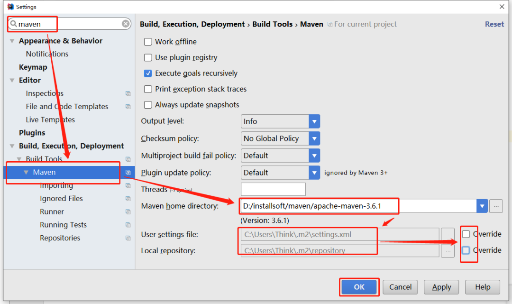Click the per-project icon beside Ignored Files

[128, 199]
